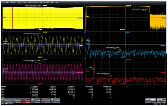The image size is (168, 106).
Task: Click the green status checkmark under P2
Action: [x=56, y=98]
